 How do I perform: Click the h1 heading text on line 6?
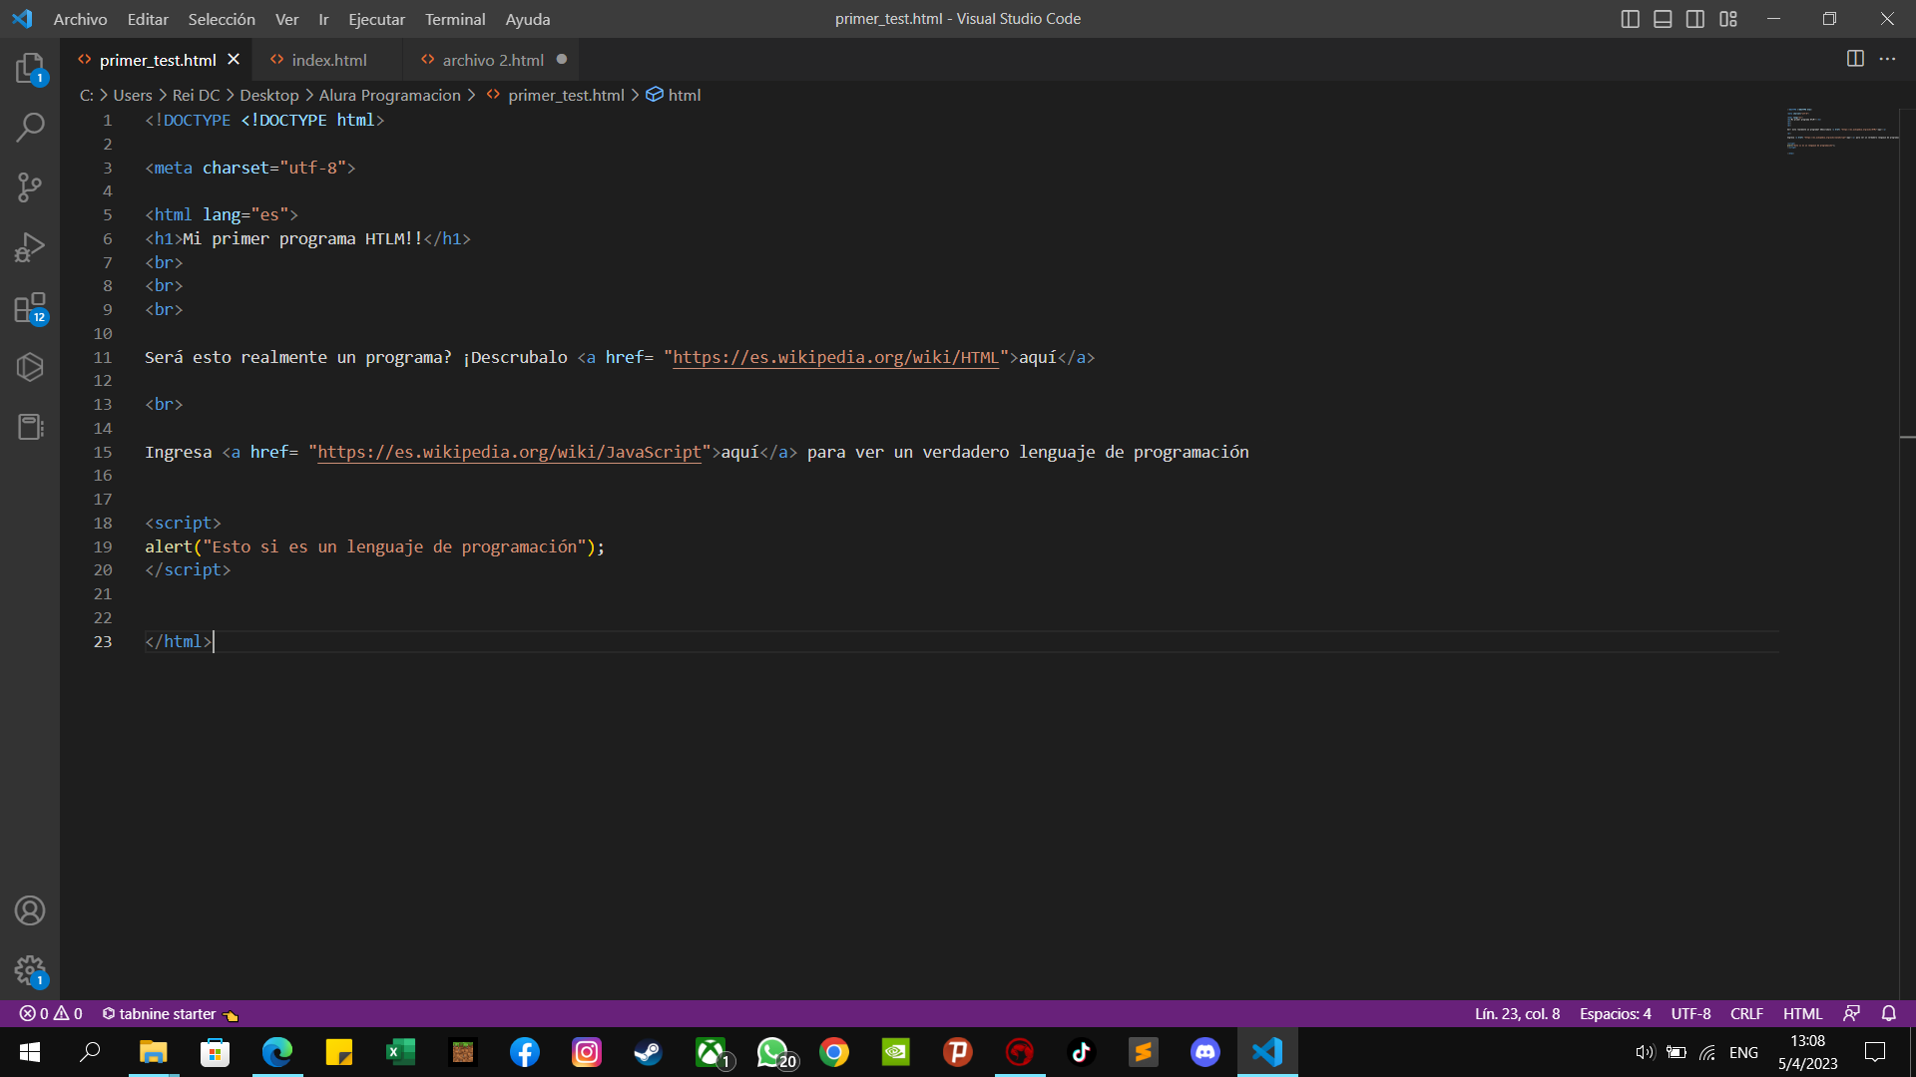coord(302,238)
